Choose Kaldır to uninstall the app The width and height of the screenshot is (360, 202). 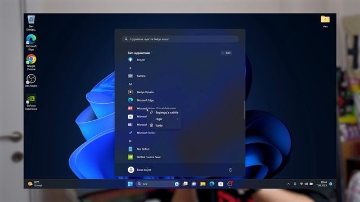pos(164,125)
